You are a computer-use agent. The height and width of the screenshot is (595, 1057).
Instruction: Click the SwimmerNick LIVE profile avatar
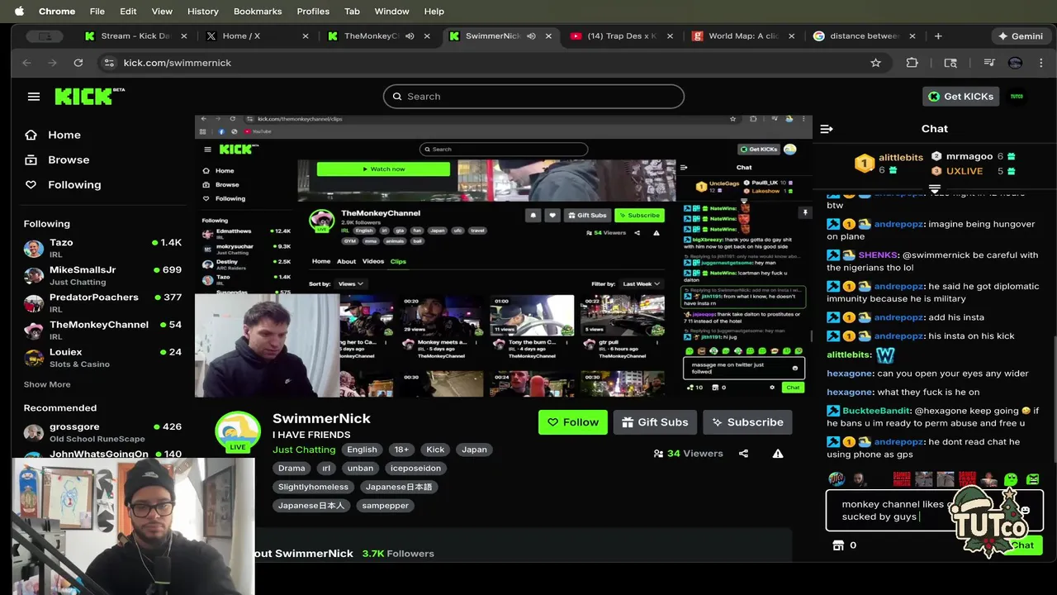click(x=238, y=431)
